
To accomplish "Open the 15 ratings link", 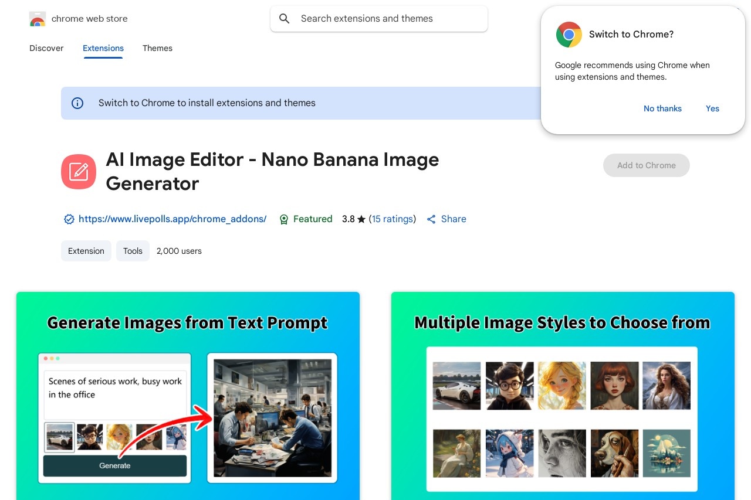I will [x=393, y=219].
